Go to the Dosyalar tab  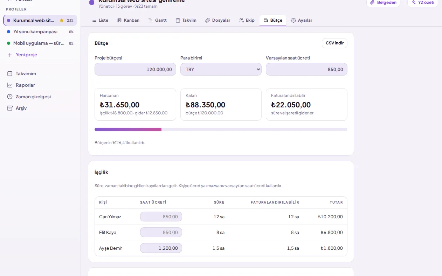pyautogui.click(x=218, y=20)
